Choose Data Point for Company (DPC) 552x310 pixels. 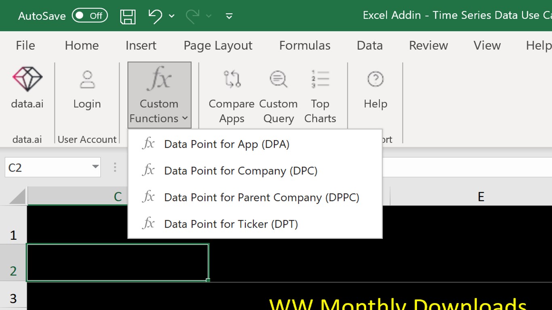(x=255, y=171)
